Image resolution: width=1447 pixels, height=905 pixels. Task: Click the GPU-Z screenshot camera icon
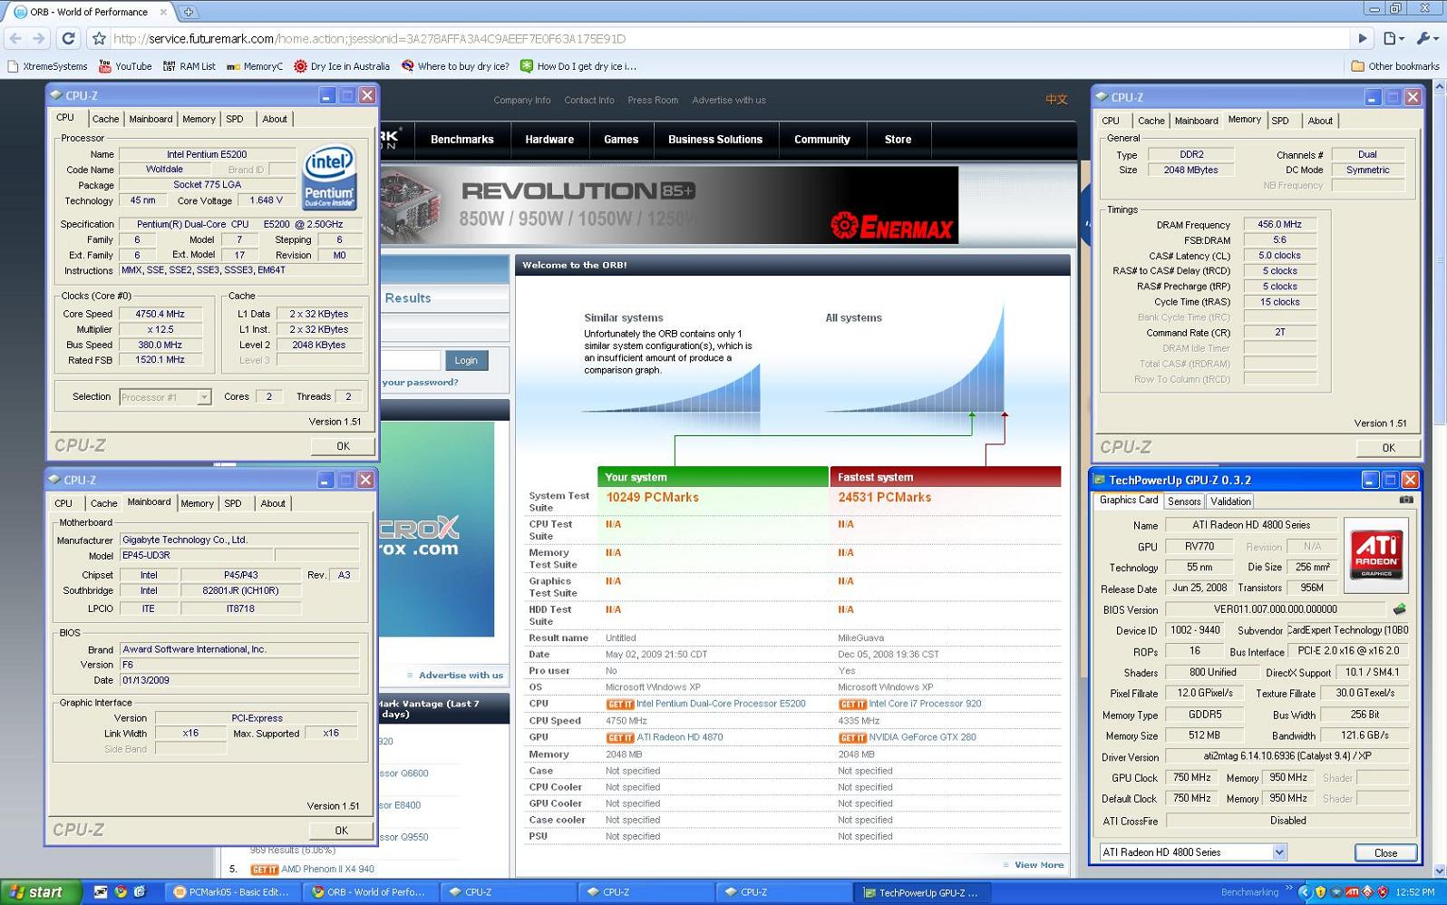pos(1406,500)
